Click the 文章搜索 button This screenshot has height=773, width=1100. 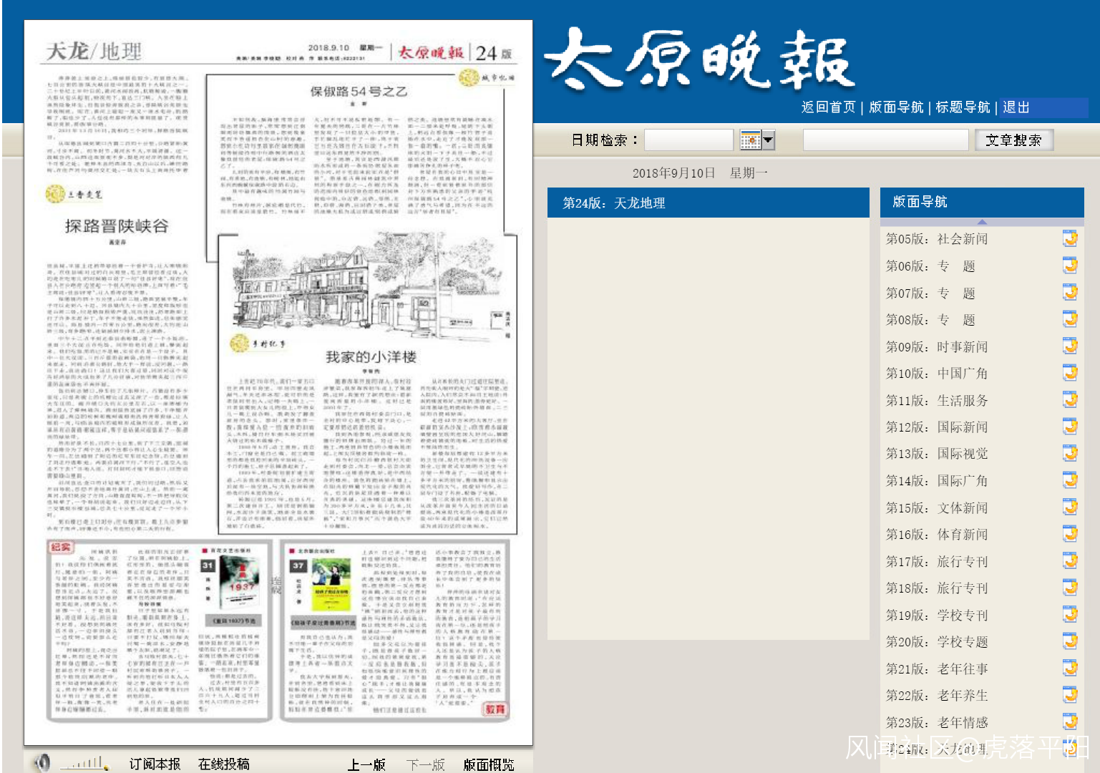tap(1013, 140)
